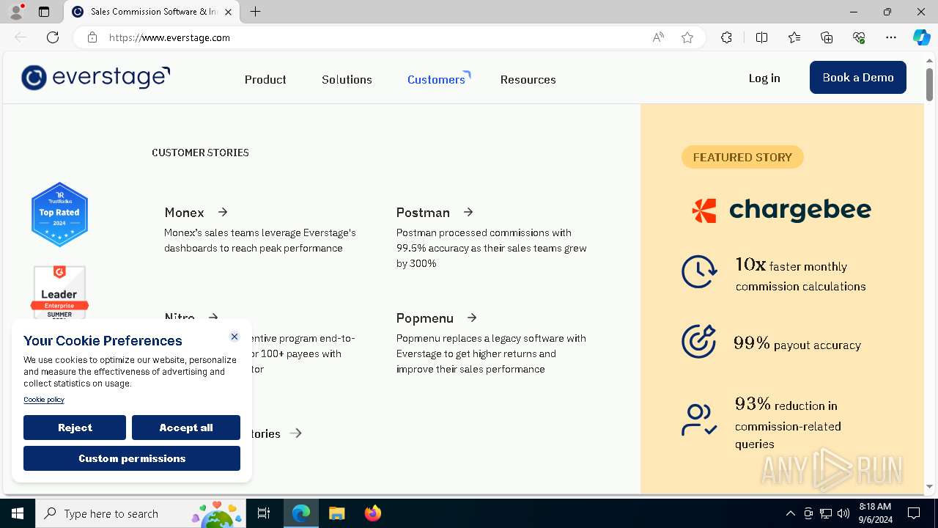
Task: Add this page to favorites
Action: point(687,37)
